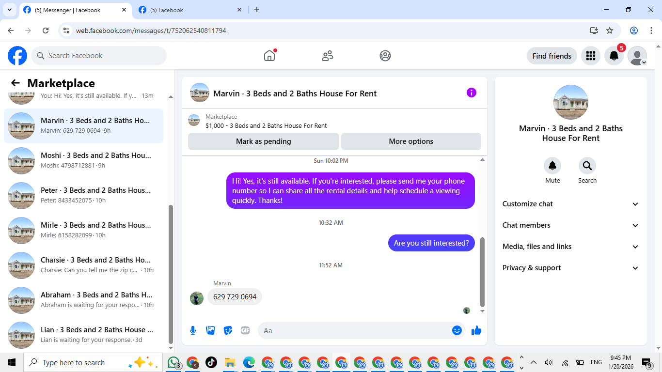The image size is (662, 372).
Task: Open Charsie's house rental conversation
Action: pyautogui.click(x=83, y=265)
